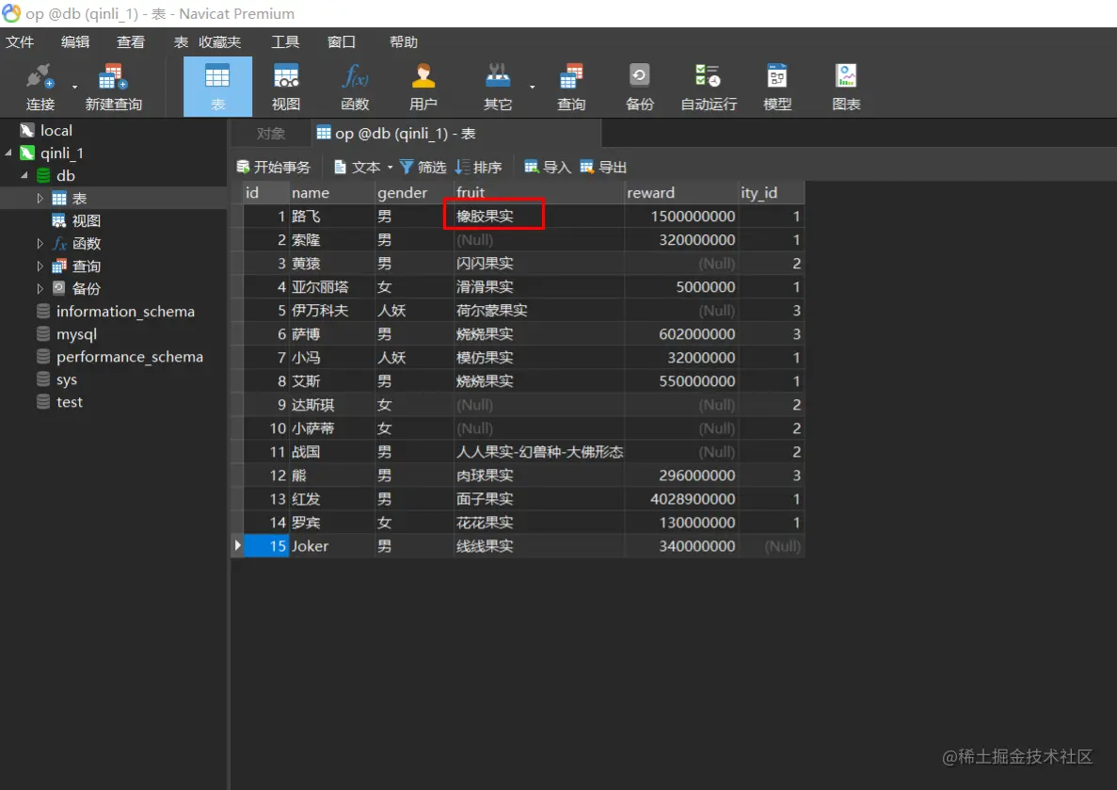
Task: Select the fruit cell 肉球果实
Action: click(539, 476)
